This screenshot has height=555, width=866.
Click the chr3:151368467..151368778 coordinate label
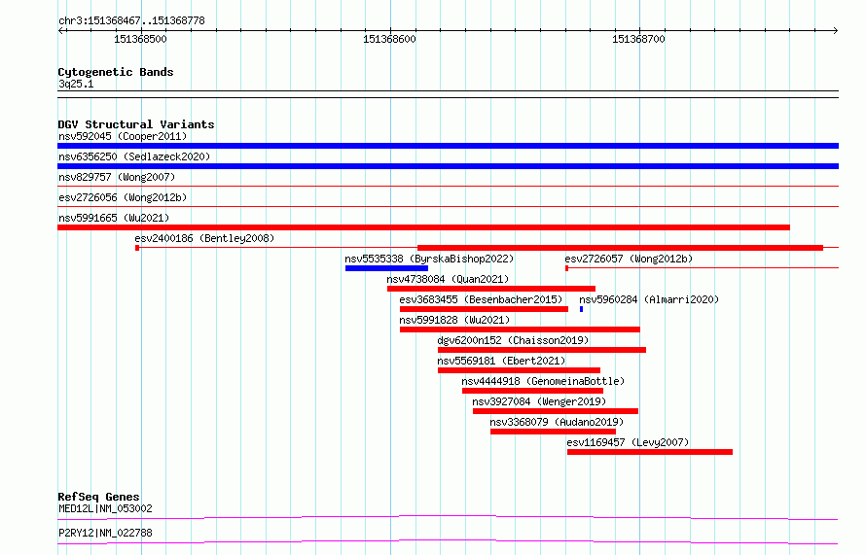(x=131, y=21)
